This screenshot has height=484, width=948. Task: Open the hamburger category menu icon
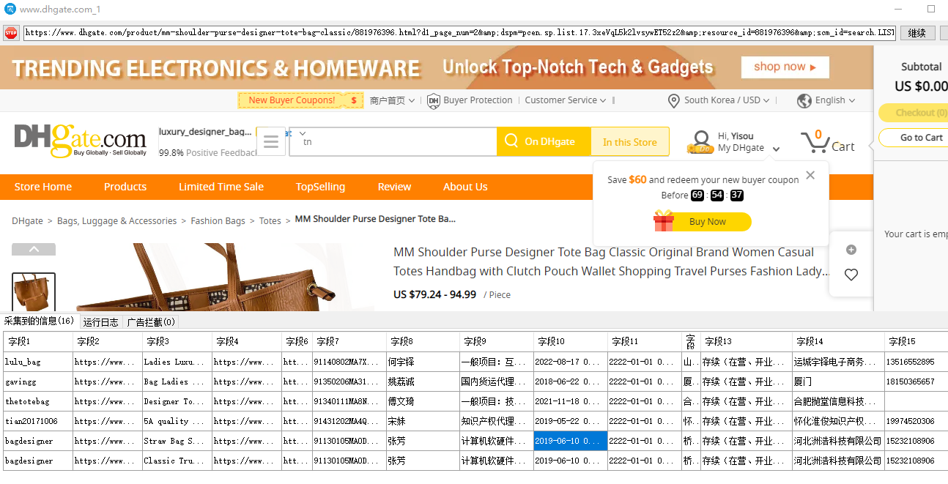270,141
